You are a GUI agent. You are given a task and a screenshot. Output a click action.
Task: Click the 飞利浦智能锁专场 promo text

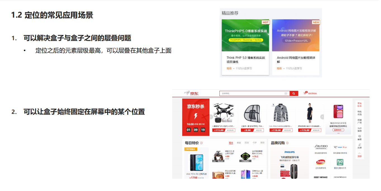click(x=290, y=157)
